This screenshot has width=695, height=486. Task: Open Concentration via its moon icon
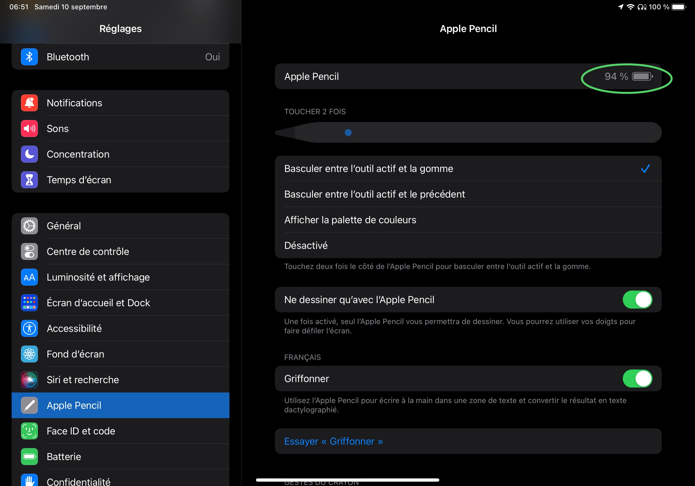[x=29, y=154]
